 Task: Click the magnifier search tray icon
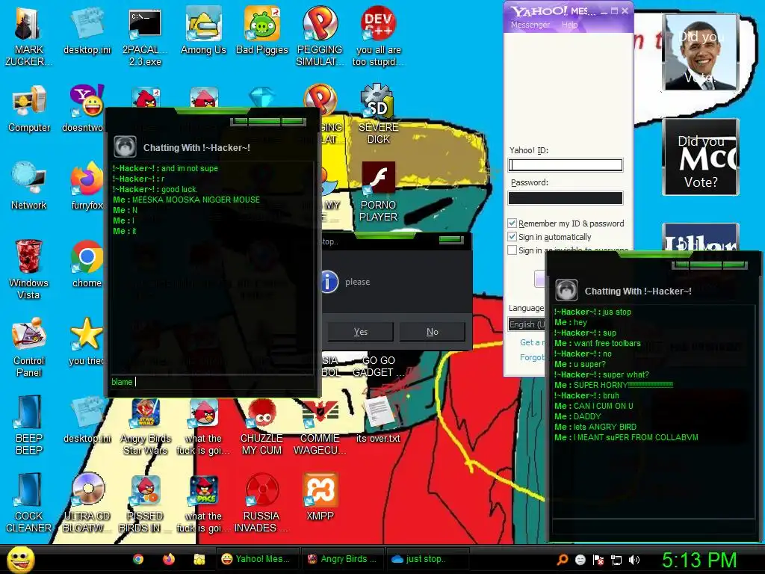(x=563, y=560)
